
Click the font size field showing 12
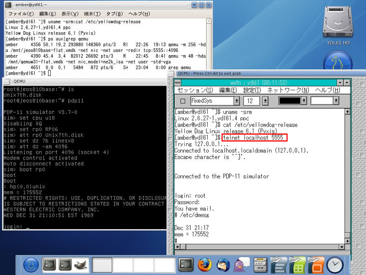pos(252,101)
